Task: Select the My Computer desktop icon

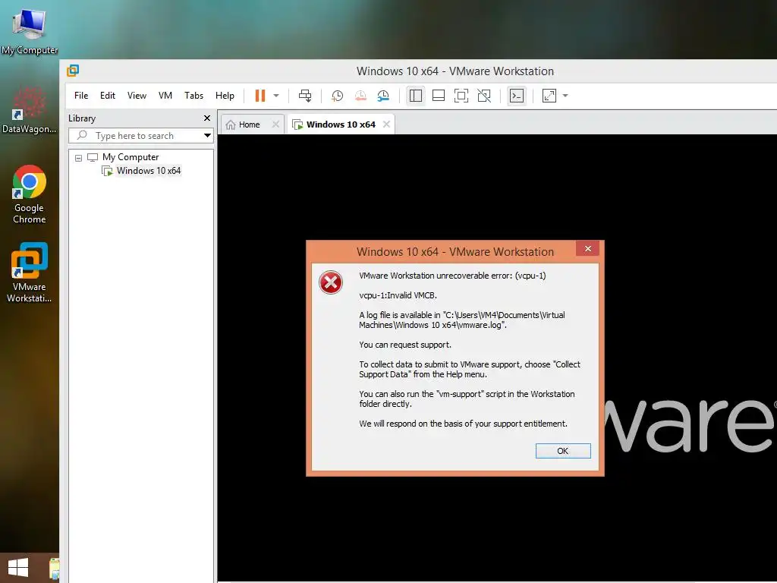Action: (30, 32)
